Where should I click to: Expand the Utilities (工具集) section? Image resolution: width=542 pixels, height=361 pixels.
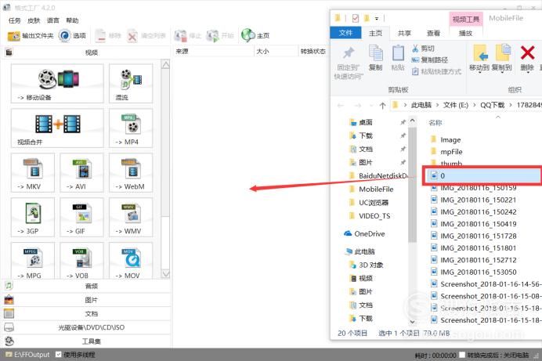pyautogui.click(x=86, y=341)
